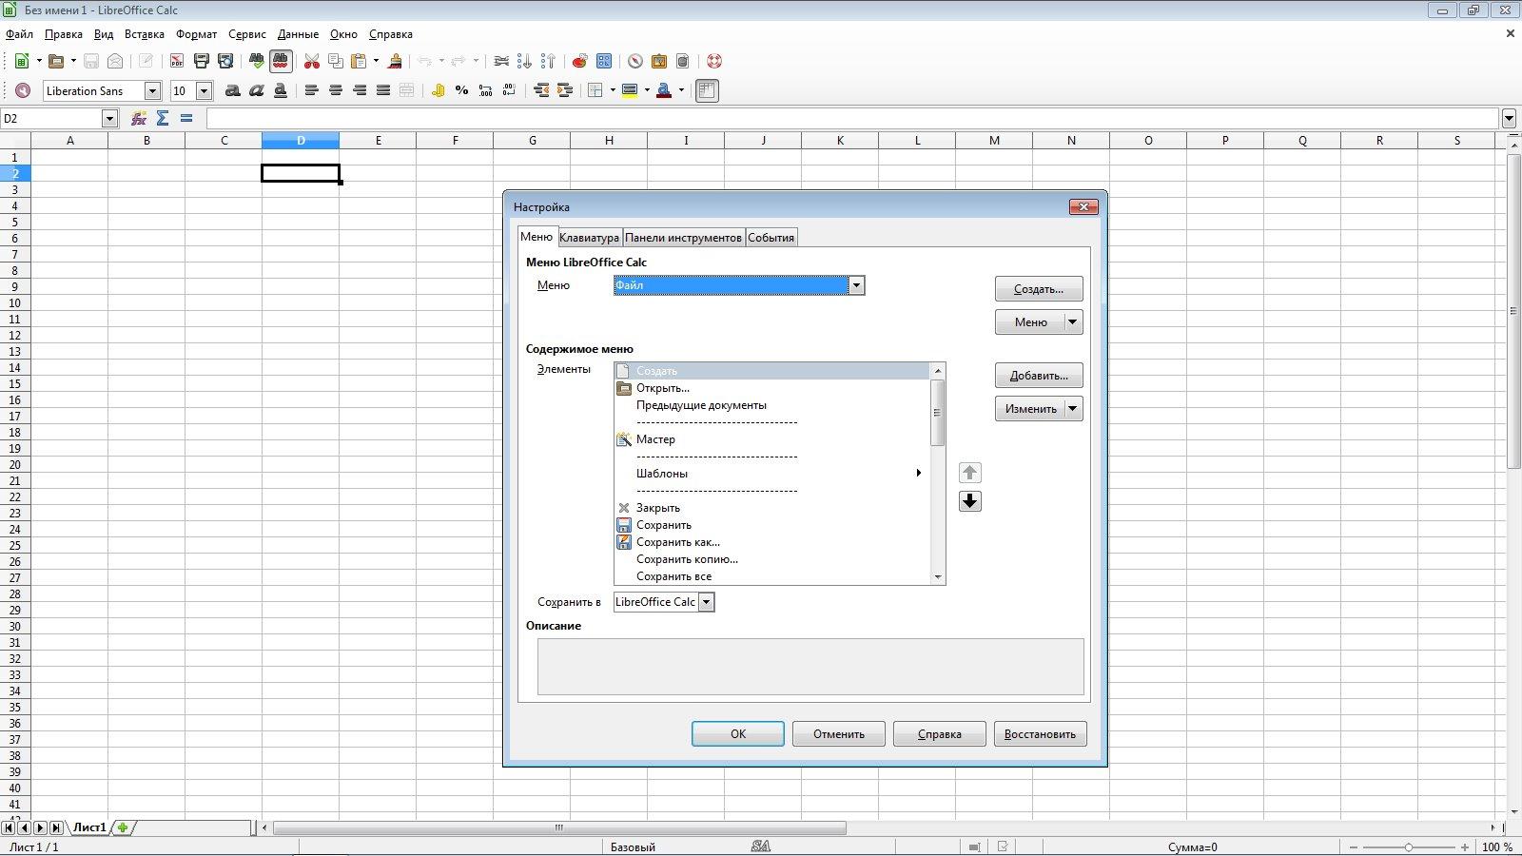Open the Формат menu
The width and height of the screenshot is (1522, 856).
[x=196, y=34]
